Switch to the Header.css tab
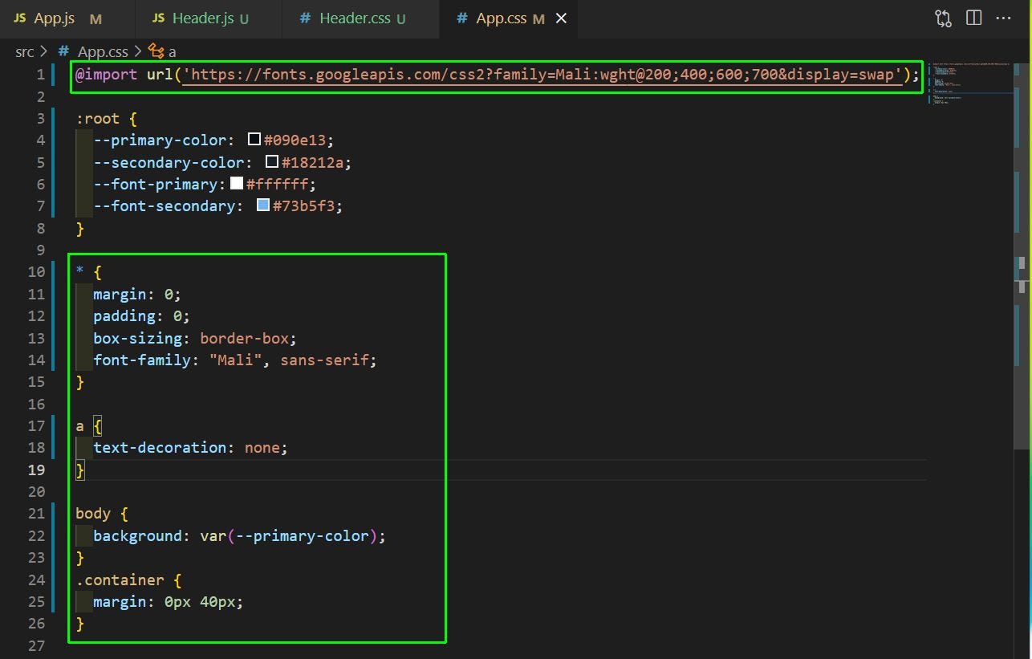Viewport: 1032px width, 659px height. coord(360,18)
